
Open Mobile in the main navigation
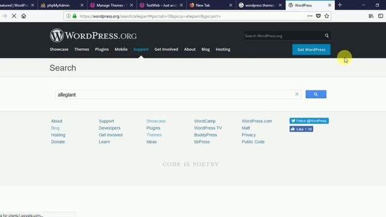(121, 49)
